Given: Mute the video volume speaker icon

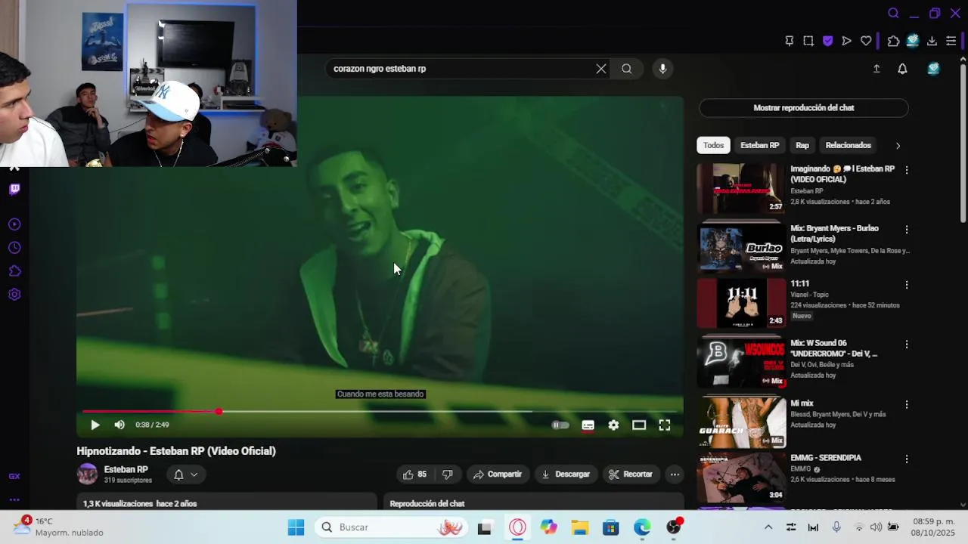Looking at the screenshot, I should click(119, 425).
